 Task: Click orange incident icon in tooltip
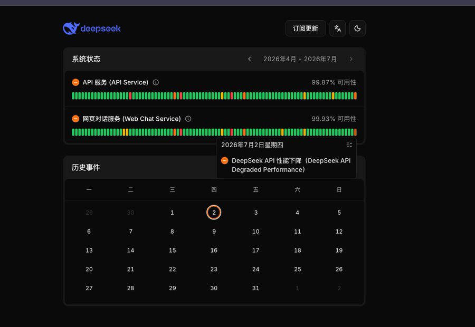pos(224,160)
